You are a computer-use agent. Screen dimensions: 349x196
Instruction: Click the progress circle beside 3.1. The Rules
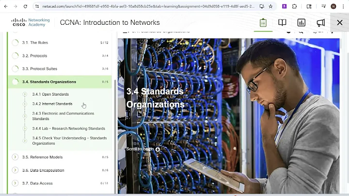pyautogui.click(x=15, y=43)
